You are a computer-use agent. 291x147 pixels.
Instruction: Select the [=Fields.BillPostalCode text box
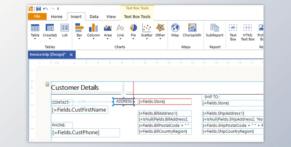(165, 126)
